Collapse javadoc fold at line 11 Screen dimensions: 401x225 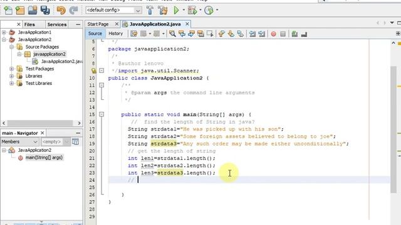(x=102, y=85)
